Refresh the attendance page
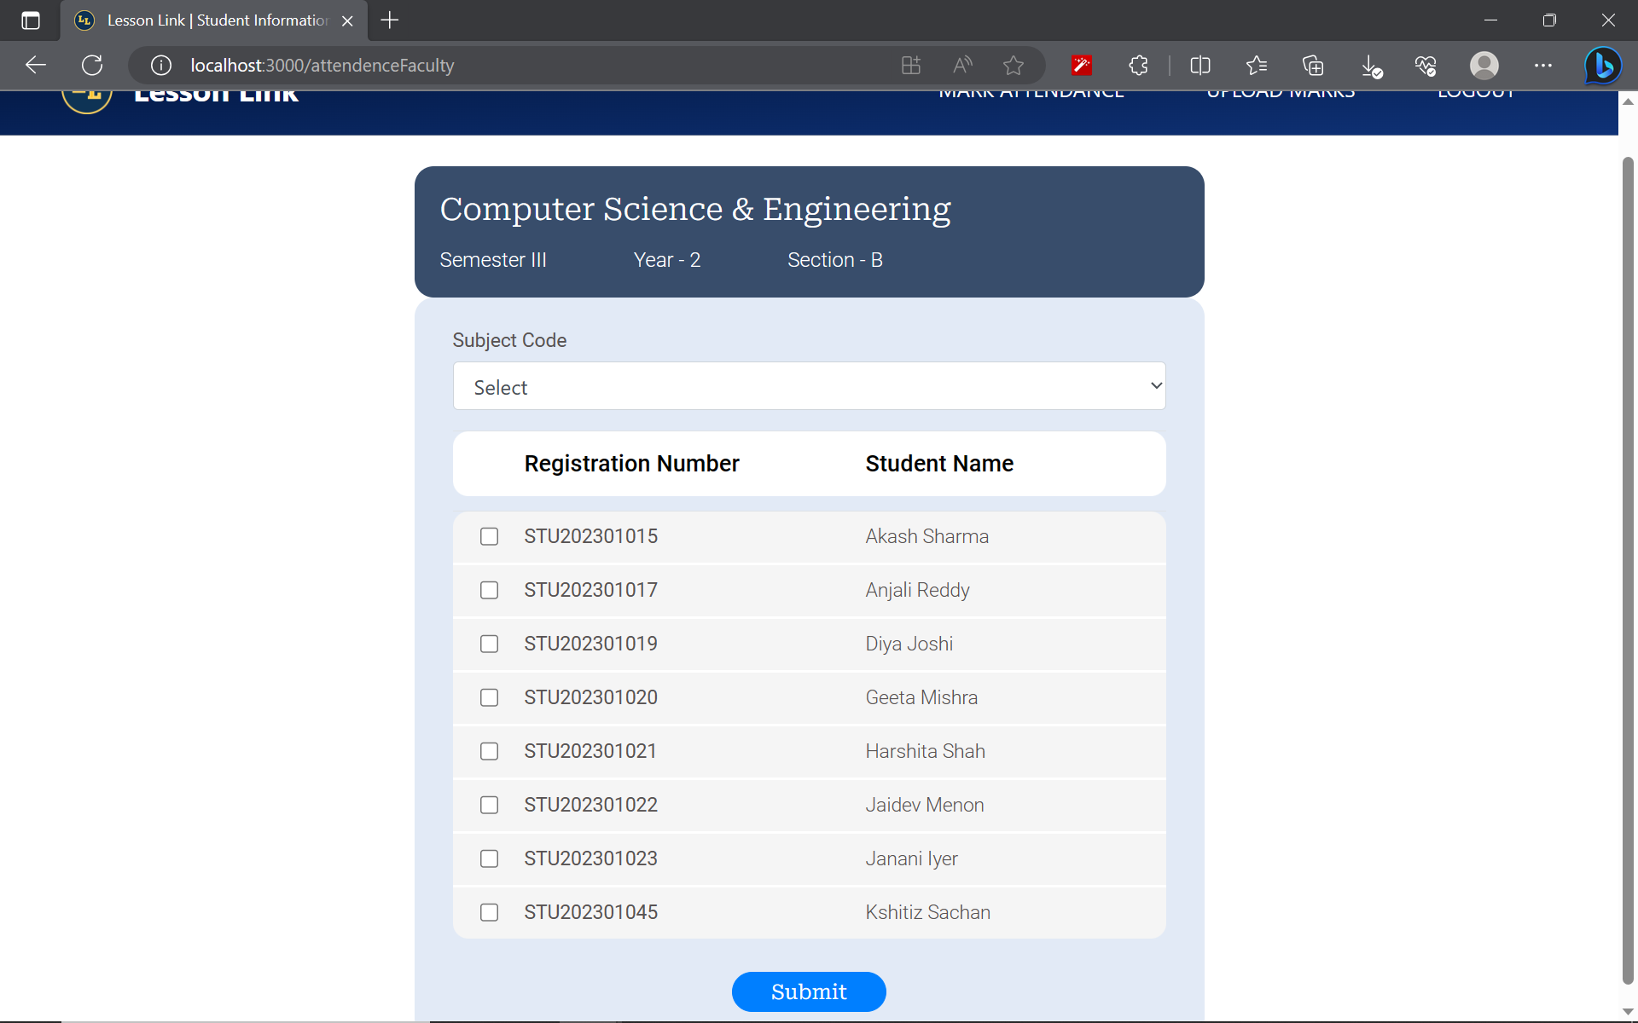Image resolution: width=1638 pixels, height=1023 pixels. pos(91,65)
